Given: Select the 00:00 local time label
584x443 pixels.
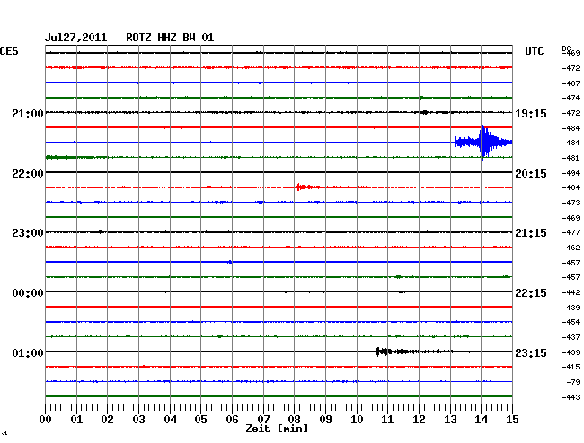Looking at the screenshot, I should [x=28, y=293].
